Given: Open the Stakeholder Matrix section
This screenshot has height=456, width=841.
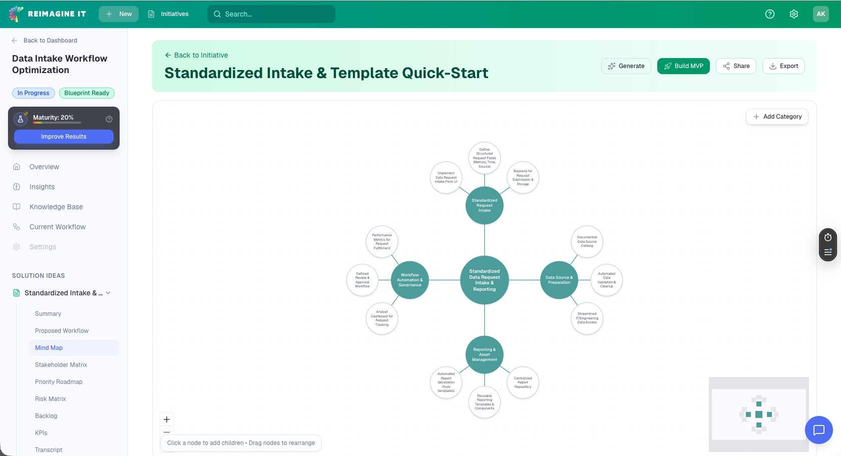Looking at the screenshot, I should [x=61, y=364].
